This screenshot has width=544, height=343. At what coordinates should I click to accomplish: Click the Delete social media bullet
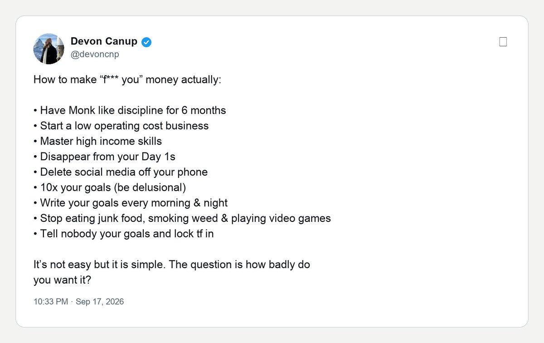click(121, 172)
